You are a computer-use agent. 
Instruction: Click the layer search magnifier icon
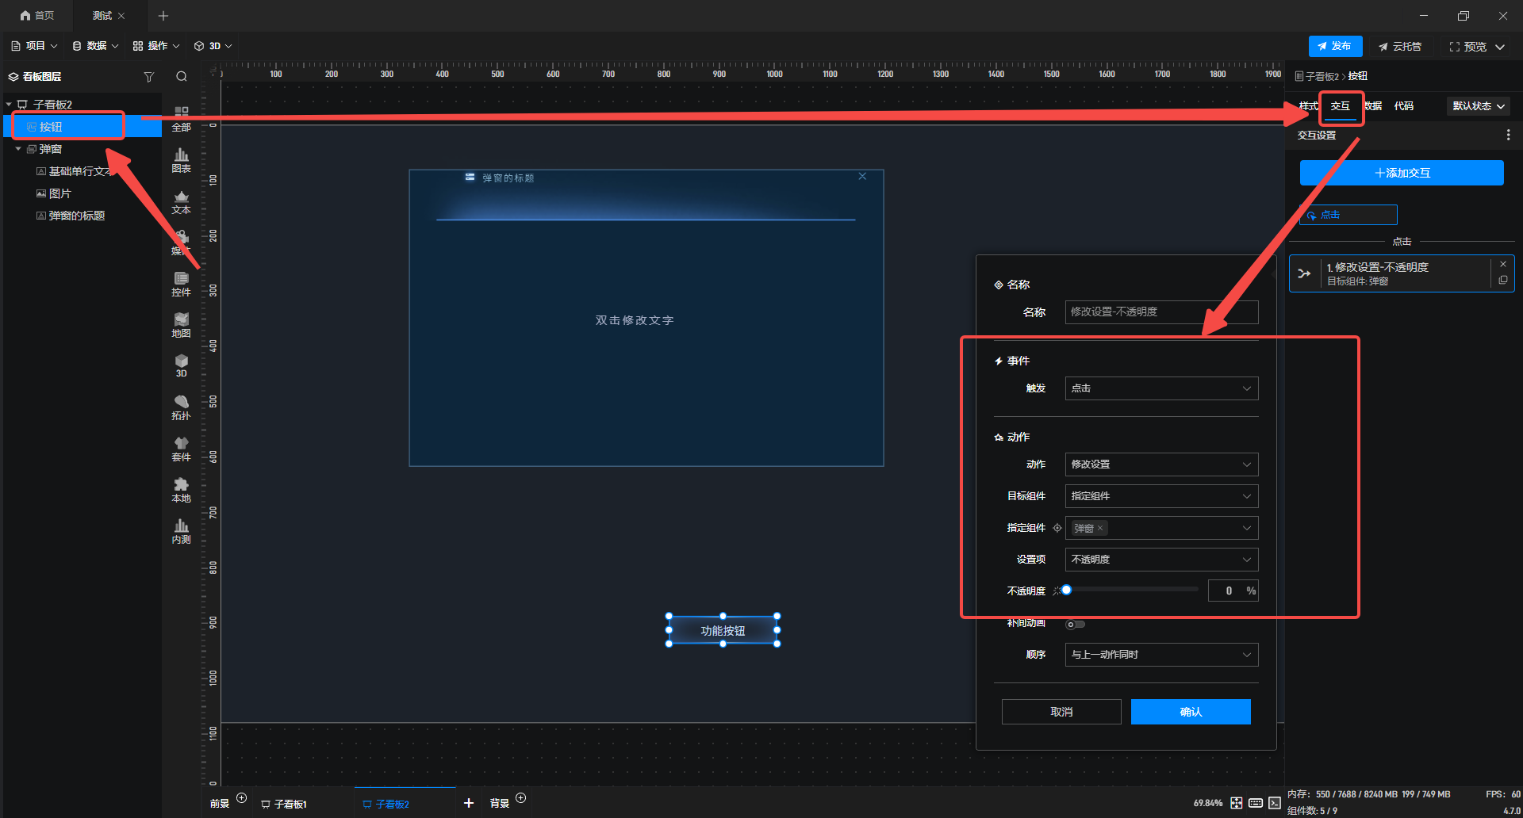(182, 77)
